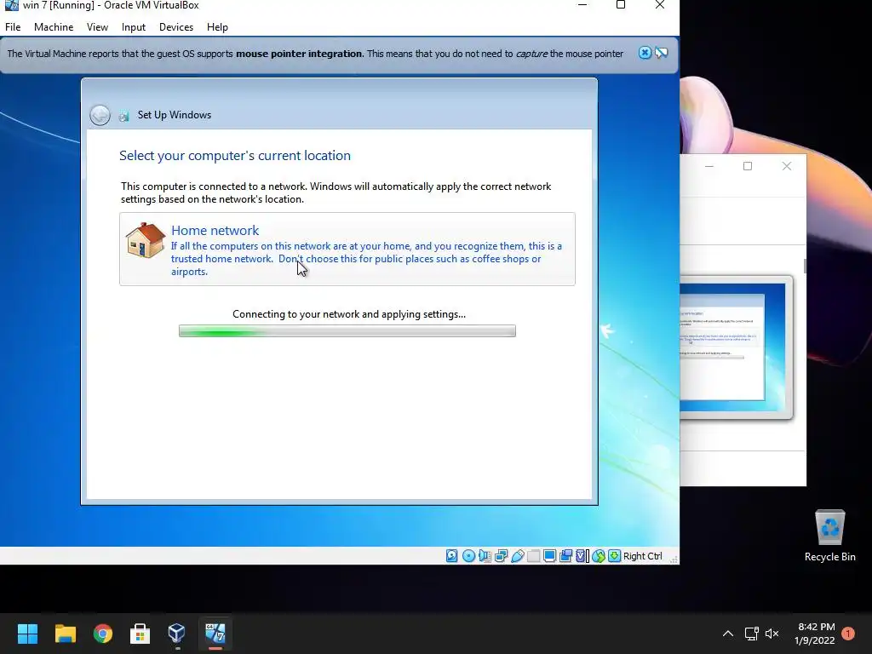This screenshot has height=654, width=872.
Task: Expand the hidden tray icons chevron
Action: [x=727, y=634]
